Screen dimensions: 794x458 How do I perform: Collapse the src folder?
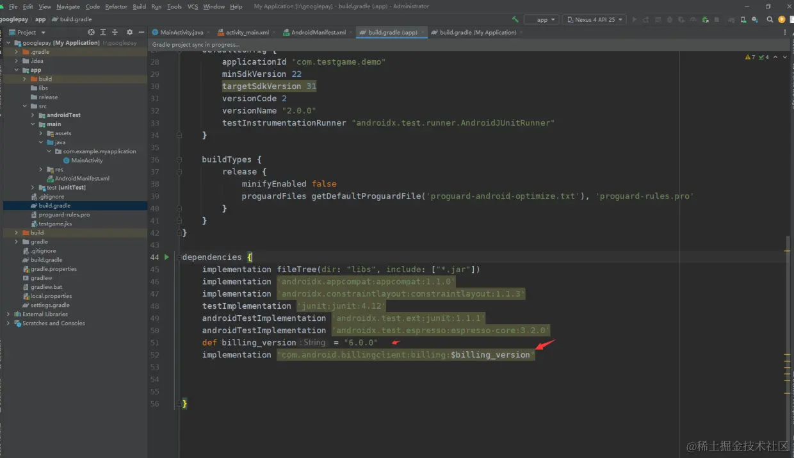point(25,106)
